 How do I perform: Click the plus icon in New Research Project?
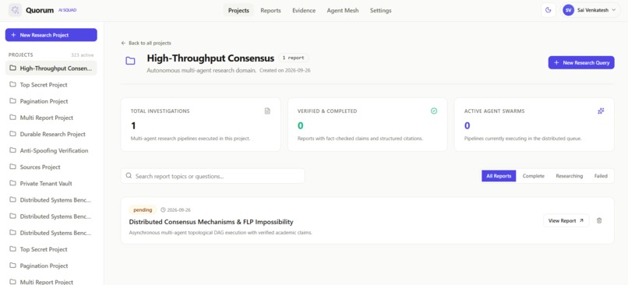point(13,35)
